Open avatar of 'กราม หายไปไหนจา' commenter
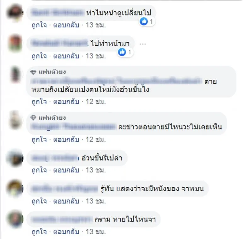The height and width of the screenshot is (239, 252). 15,220
